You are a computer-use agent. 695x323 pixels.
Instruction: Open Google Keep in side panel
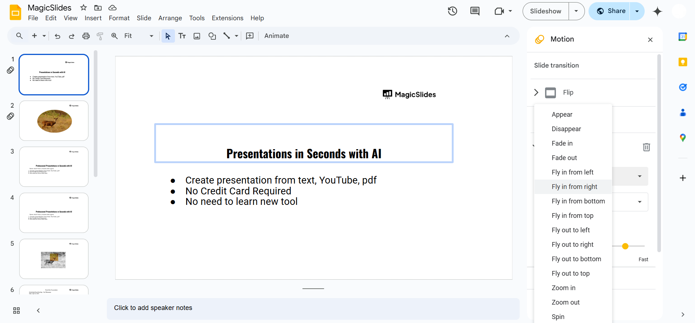pos(683,62)
